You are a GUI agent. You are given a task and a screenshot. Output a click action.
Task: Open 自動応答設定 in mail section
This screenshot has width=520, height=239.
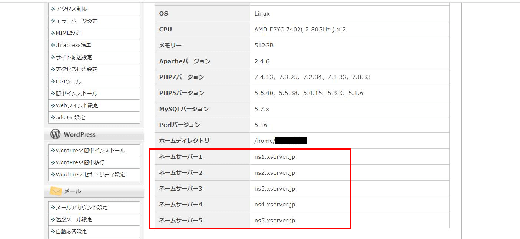(x=71, y=232)
